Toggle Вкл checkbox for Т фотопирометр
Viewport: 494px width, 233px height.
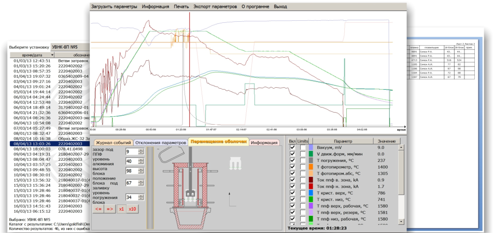pos(293,167)
